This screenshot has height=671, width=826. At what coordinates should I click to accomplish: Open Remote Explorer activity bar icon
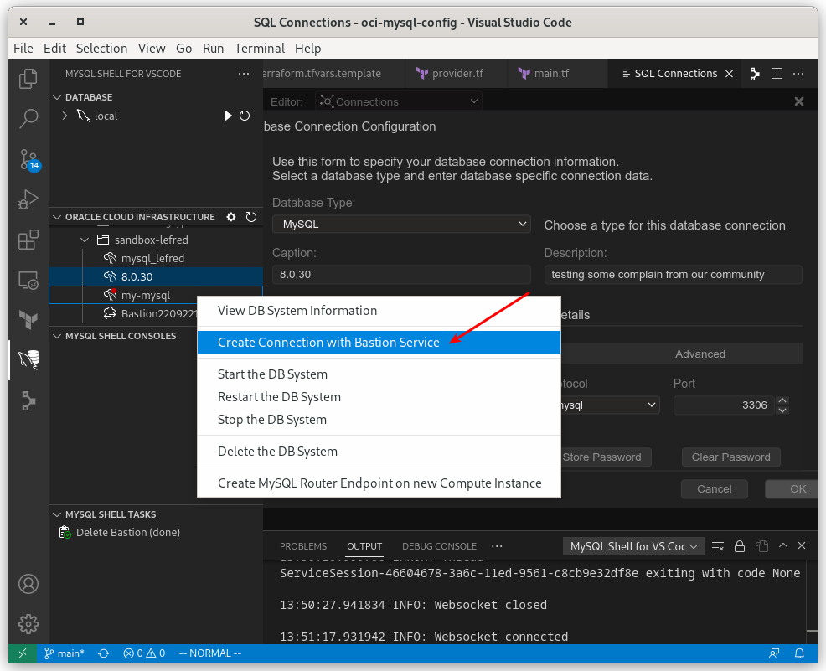click(x=28, y=280)
